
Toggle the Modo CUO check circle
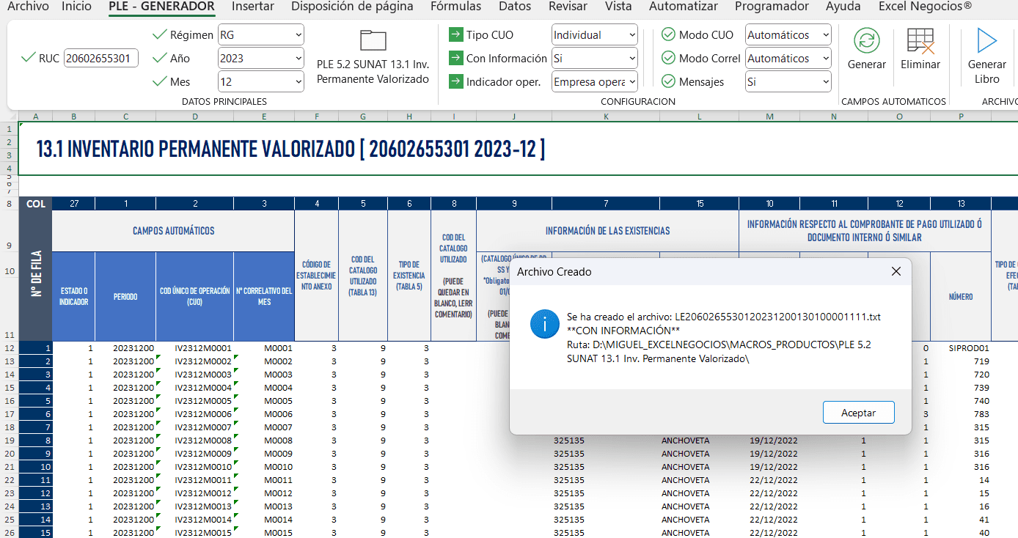pyautogui.click(x=668, y=35)
